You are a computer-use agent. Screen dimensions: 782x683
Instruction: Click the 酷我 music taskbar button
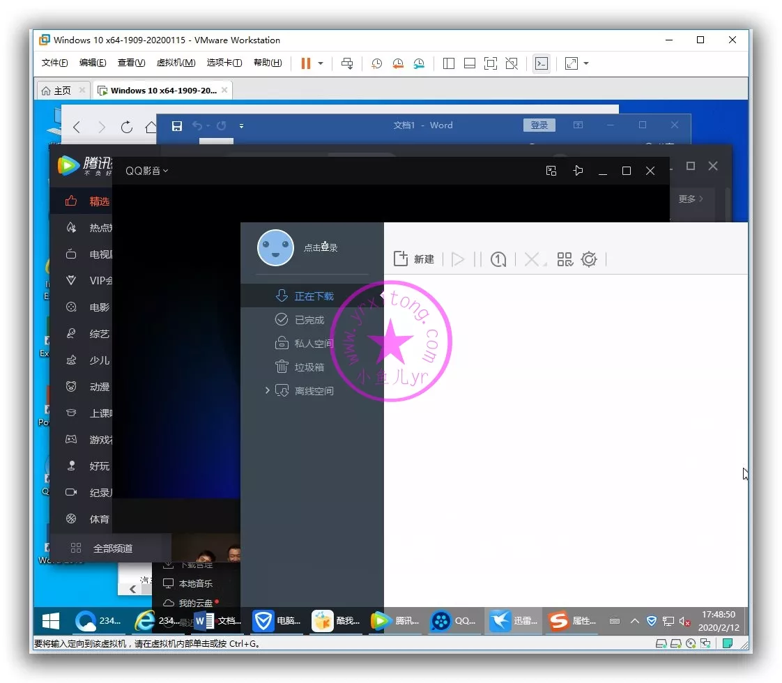click(x=337, y=620)
